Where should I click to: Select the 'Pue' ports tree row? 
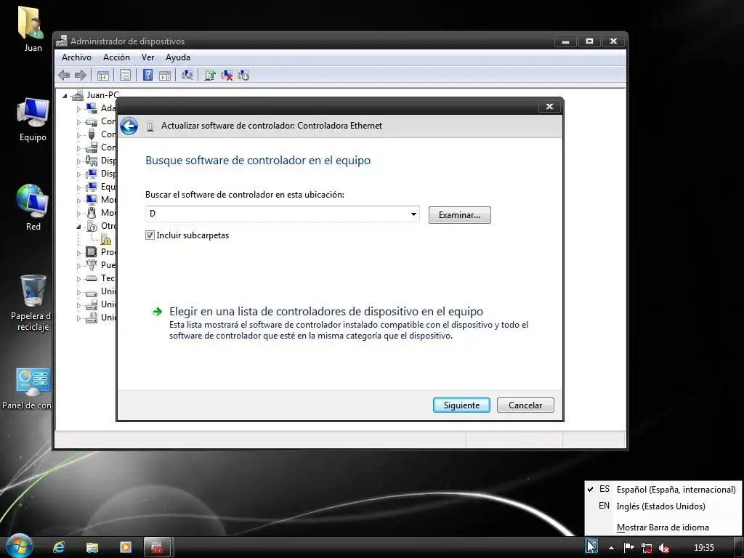coord(100,264)
